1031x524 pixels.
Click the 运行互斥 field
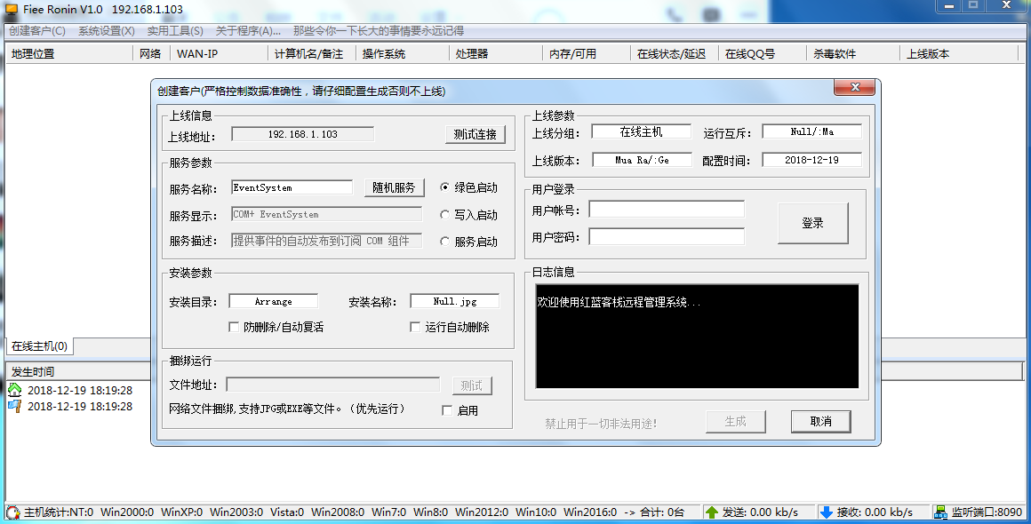[812, 132]
